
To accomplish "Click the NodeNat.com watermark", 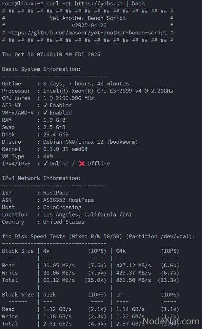I will (170, 321).
